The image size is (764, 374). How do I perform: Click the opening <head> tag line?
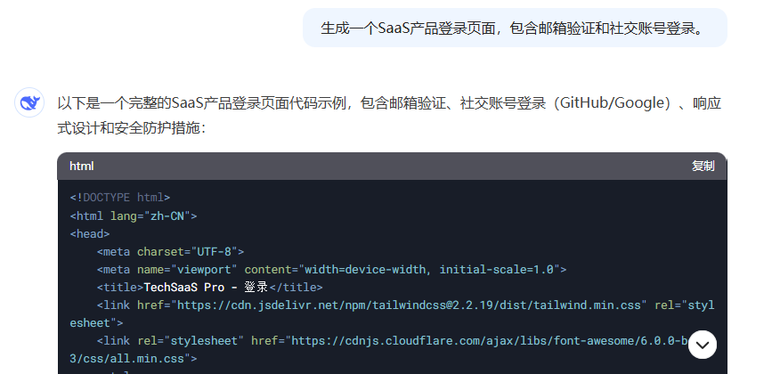[90, 233]
